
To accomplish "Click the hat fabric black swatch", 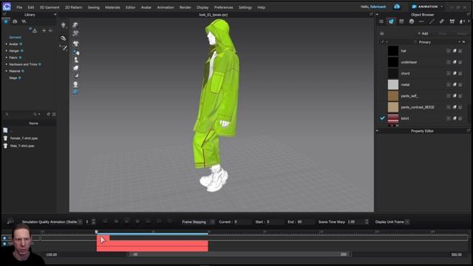I will point(393,51).
